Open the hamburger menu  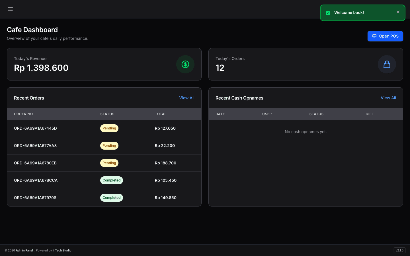(10, 9)
